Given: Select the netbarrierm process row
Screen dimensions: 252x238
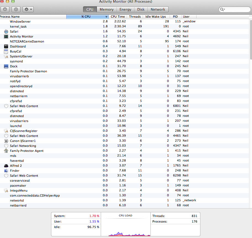Looking at the screenshot, I should [124, 96].
